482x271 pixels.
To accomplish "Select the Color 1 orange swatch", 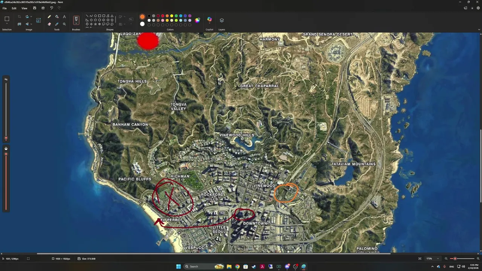I will pyautogui.click(x=142, y=17).
